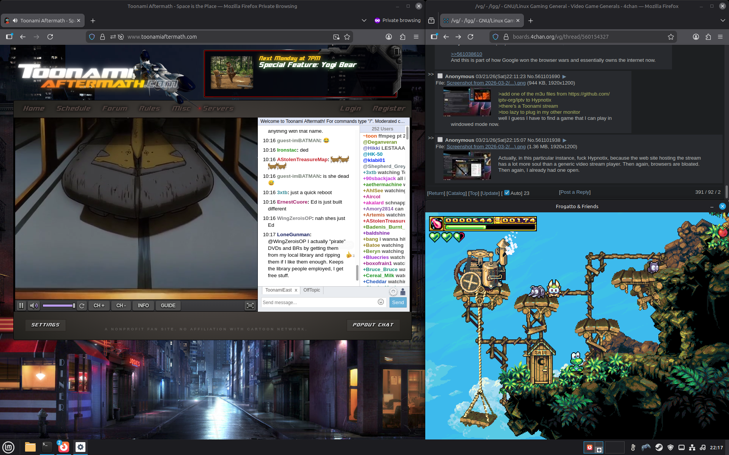Pause the Toonami video stream
The width and height of the screenshot is (729, 455).
click(21, 306)
